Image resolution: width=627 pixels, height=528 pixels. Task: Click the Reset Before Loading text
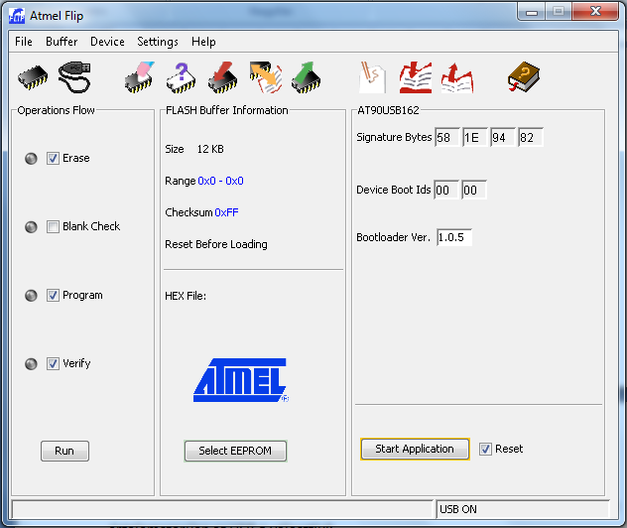coord(216,244)
